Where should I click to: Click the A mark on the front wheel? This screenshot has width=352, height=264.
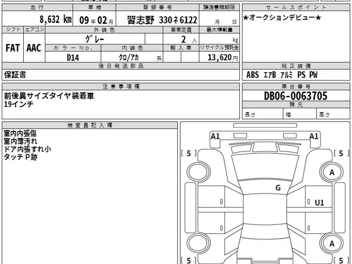pyautogui.click(x=332, y=173)
